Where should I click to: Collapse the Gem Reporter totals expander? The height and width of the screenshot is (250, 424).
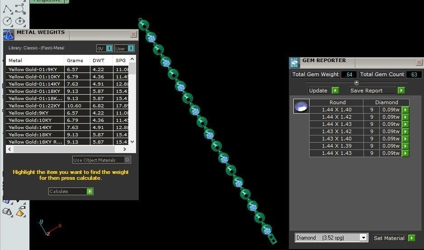[x=356, y=82]
